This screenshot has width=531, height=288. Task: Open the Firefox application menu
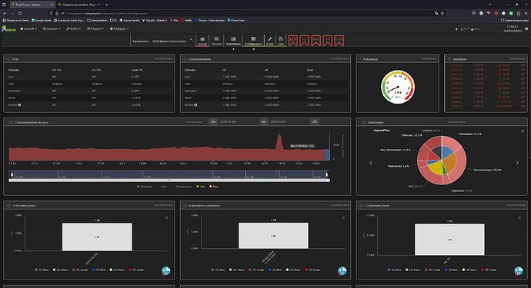click(x=526, y=13)
